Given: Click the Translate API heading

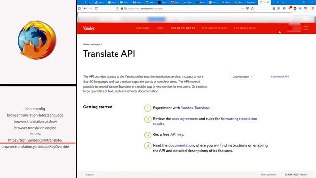Looking at the screenshot, I should click(109, 54).
